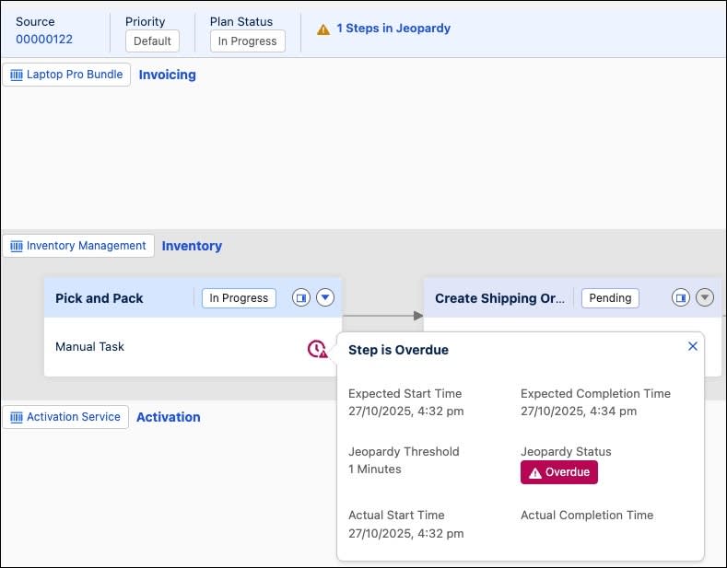Click the Laptop Pro Bundle button

point(66,75)
